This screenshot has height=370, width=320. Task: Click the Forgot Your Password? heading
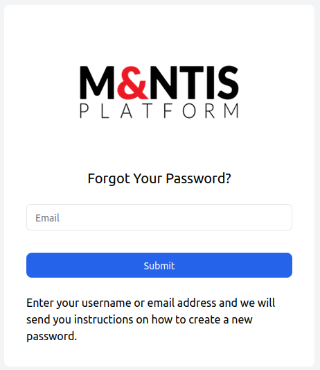159,178
